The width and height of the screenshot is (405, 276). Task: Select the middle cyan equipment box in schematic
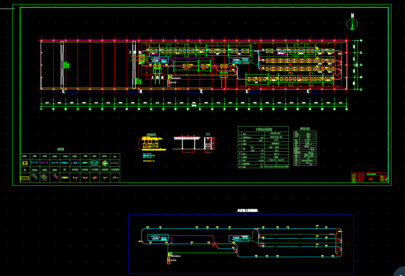pyautogui.click(x=239, y=239)
